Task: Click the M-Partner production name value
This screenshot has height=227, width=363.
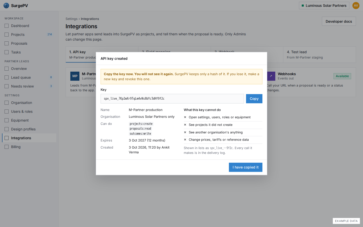Action: [146, 110]
